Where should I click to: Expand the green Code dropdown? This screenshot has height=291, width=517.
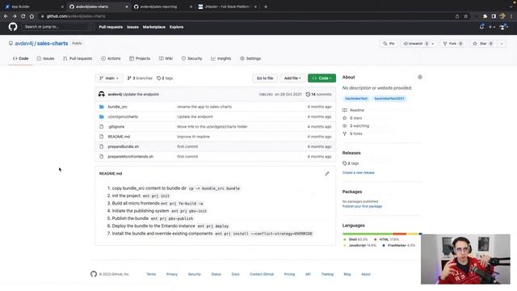click(x=322, y=78)
